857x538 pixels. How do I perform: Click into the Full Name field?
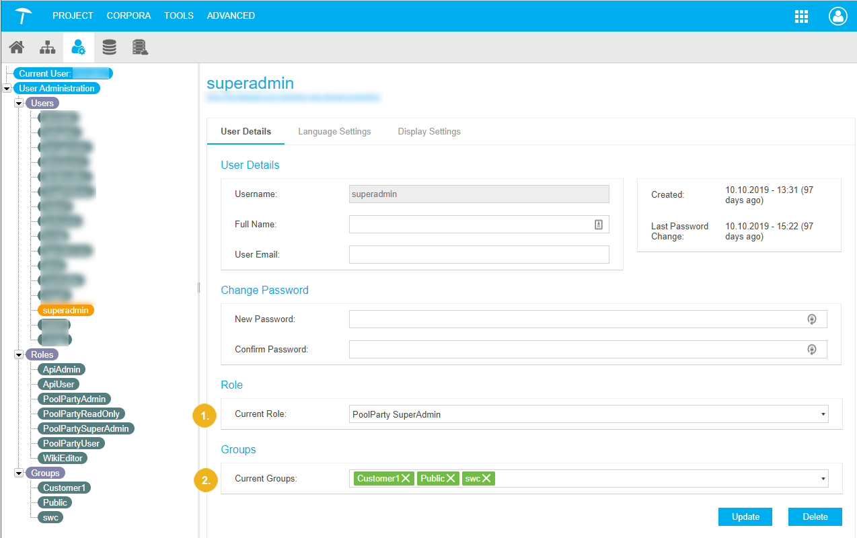tap(479, 225)
